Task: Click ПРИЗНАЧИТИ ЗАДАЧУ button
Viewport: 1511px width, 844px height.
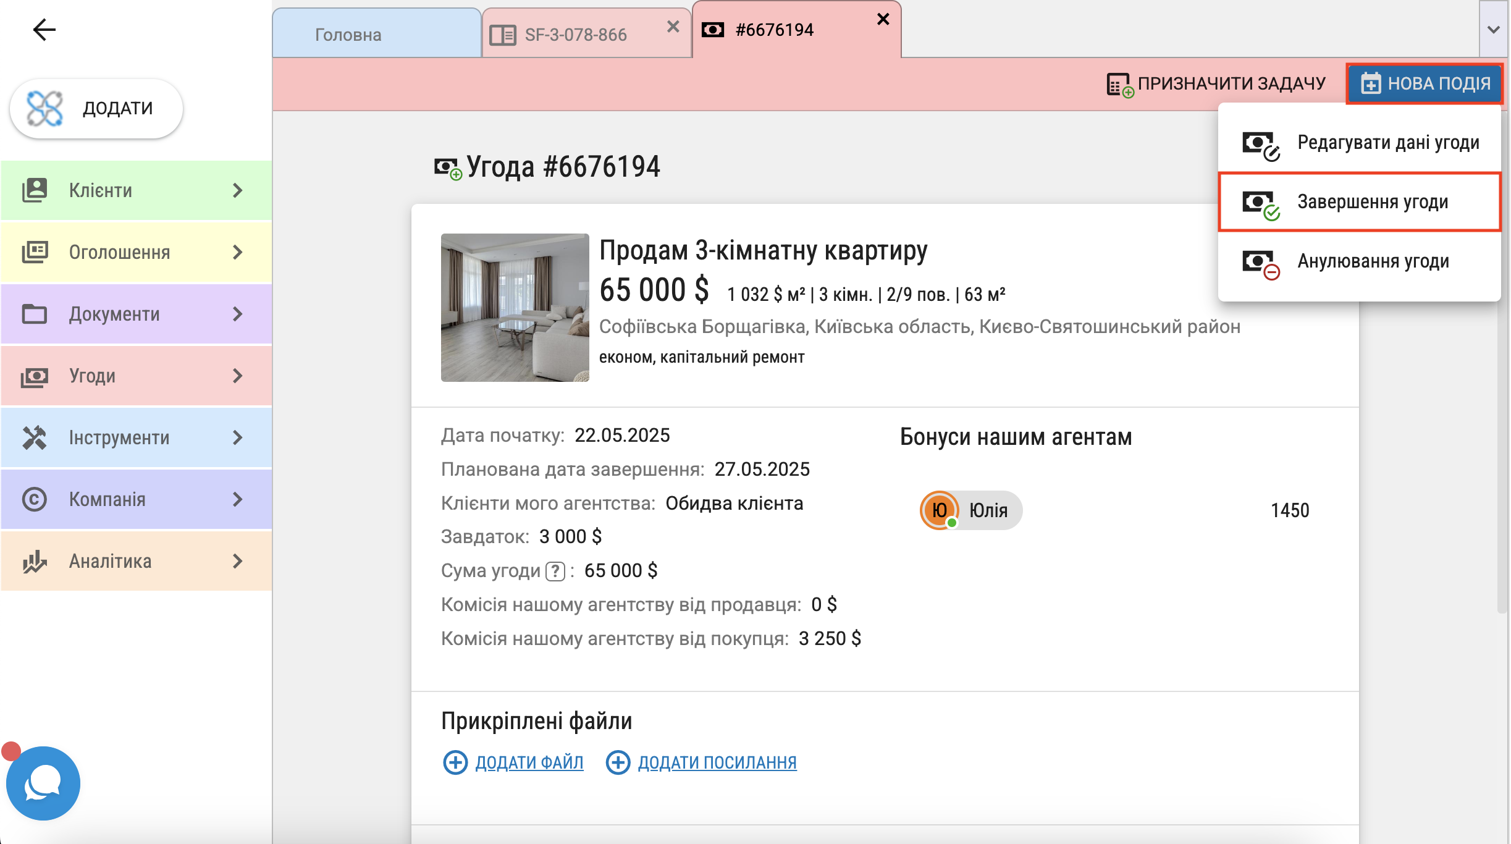Action: click(x=1216, y=83)
